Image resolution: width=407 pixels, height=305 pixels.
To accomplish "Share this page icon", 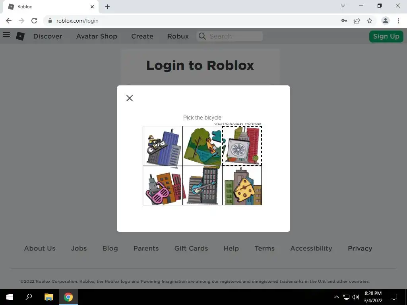I will (357, 21).
